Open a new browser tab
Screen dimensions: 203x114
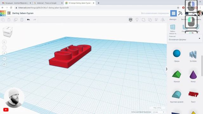pyautogui.click(x=99, y=3)
